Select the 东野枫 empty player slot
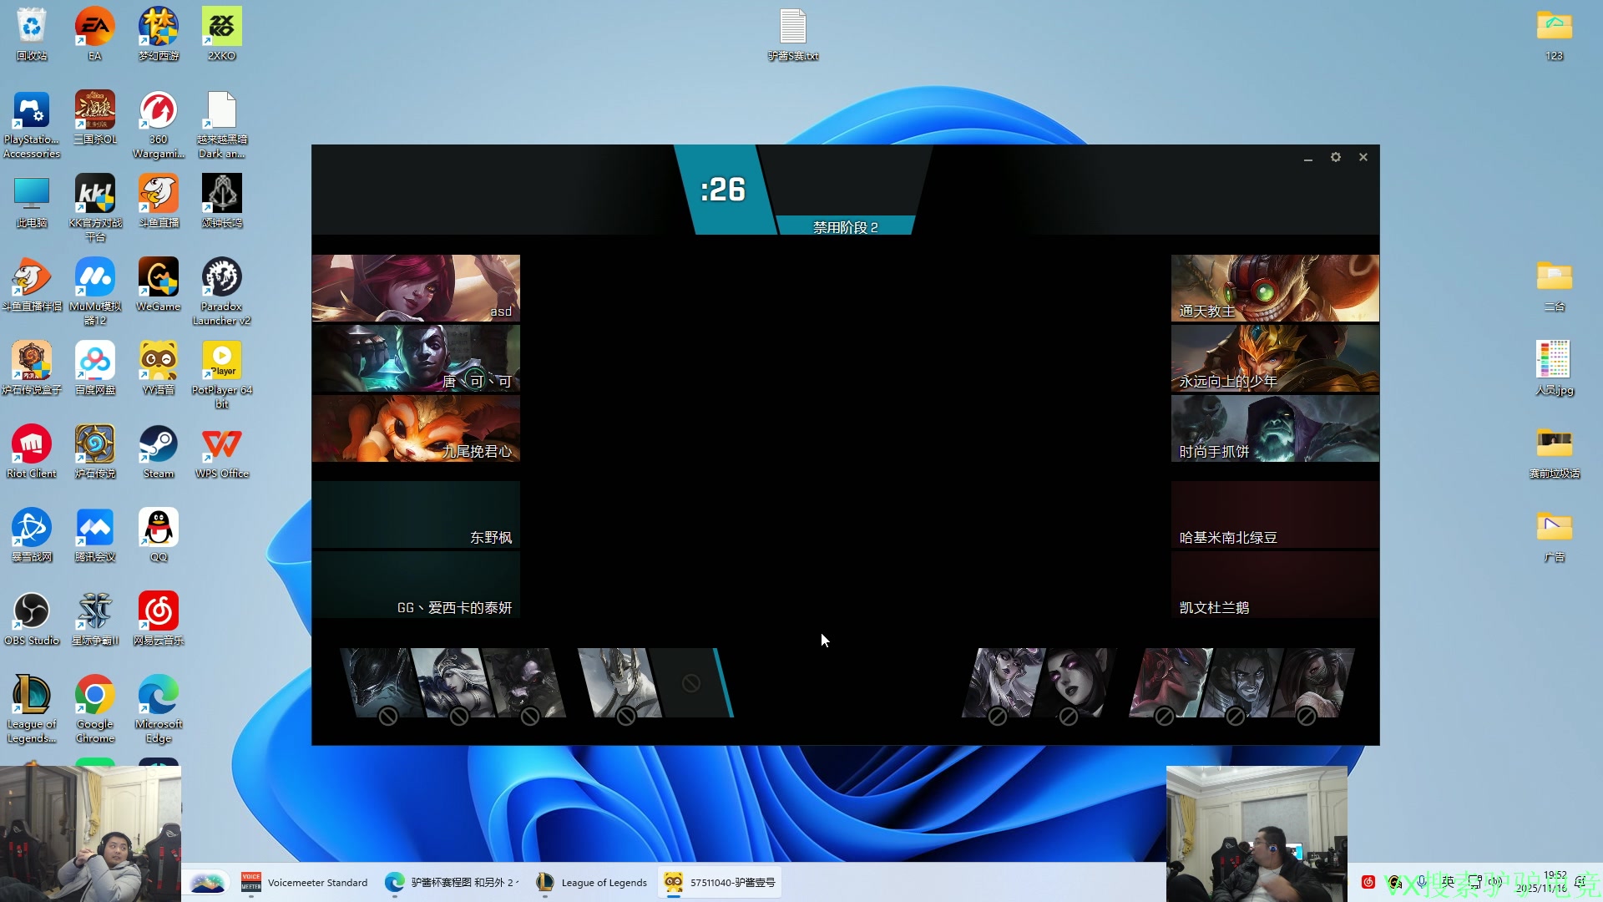The height and width of the screenshot is (902, 1603). click(x=416, y=514)
